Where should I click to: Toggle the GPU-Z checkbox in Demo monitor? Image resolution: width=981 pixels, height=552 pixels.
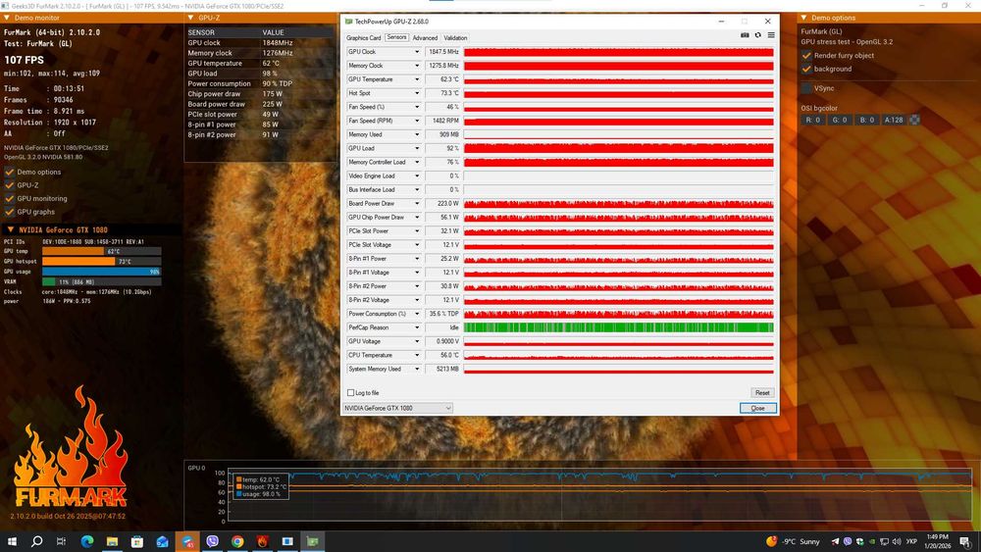(x=10, y=185)
